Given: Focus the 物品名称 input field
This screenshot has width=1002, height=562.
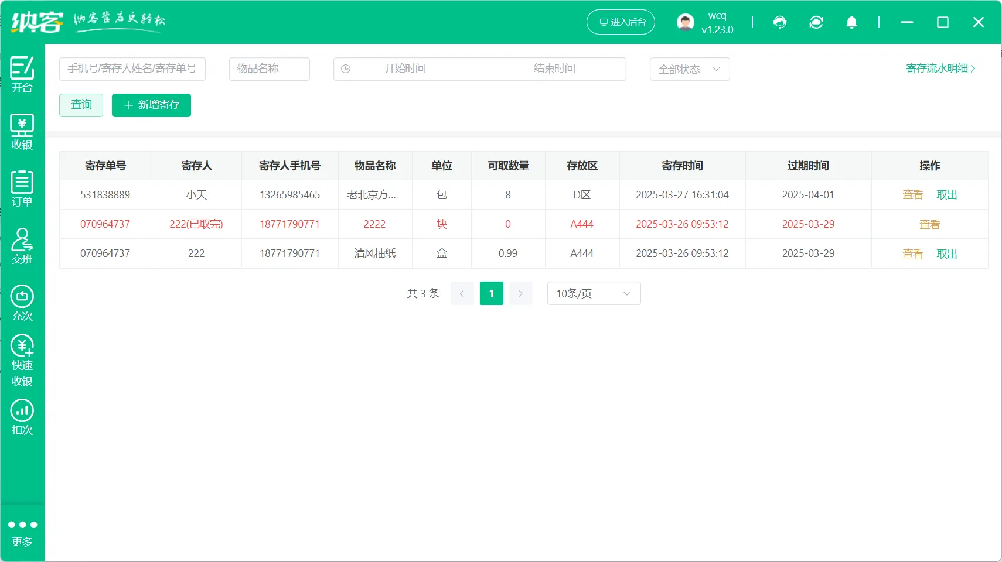Looking at the screenshot, I should click(x=270, y=69).
